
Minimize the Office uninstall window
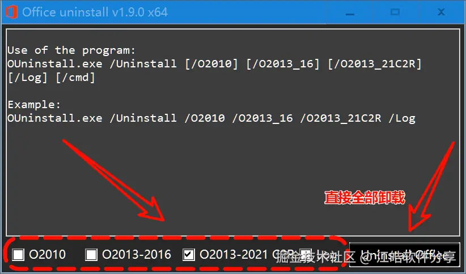[x=350, y=12]
